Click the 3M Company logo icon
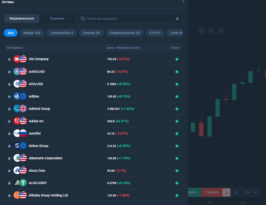 (17, 59)
